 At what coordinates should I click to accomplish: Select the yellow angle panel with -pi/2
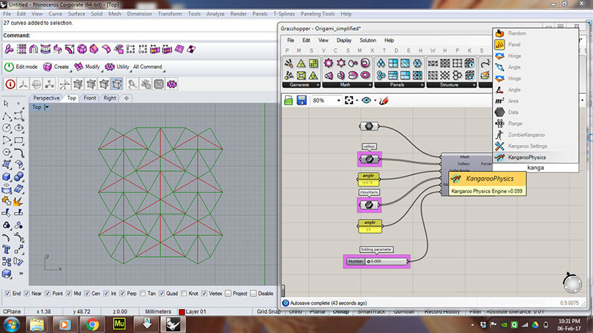369,179
